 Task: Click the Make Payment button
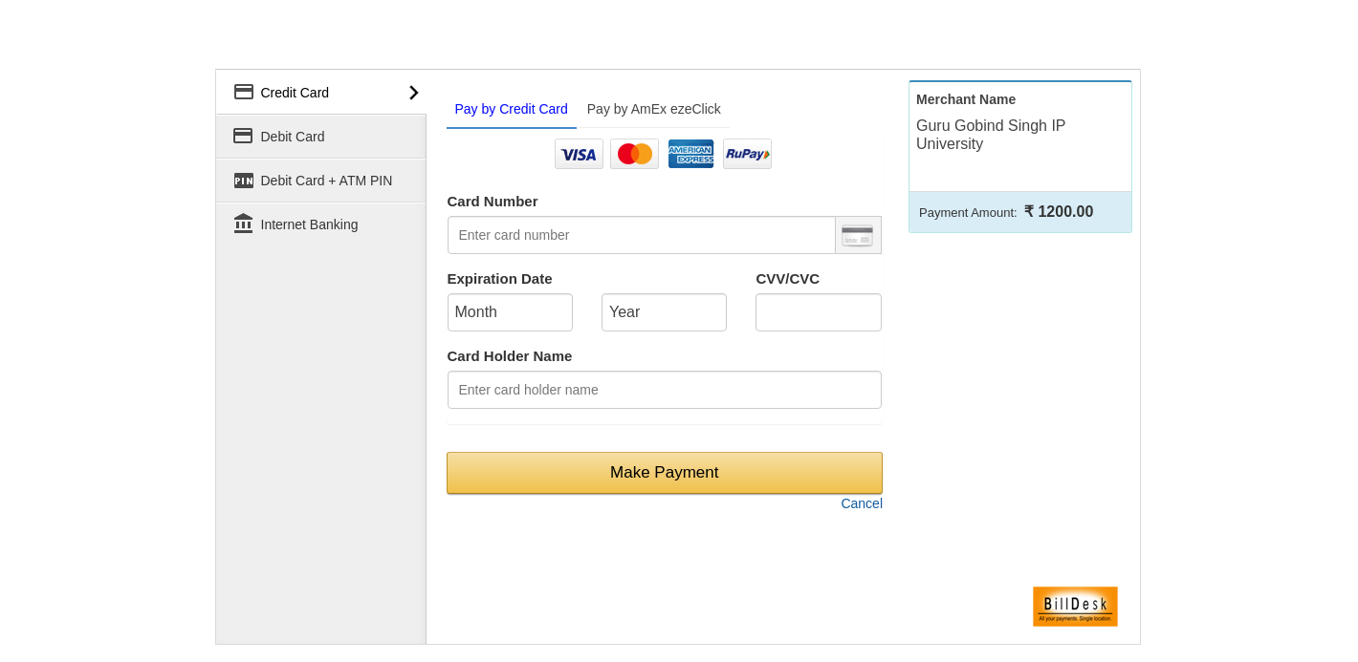point(665,473)
